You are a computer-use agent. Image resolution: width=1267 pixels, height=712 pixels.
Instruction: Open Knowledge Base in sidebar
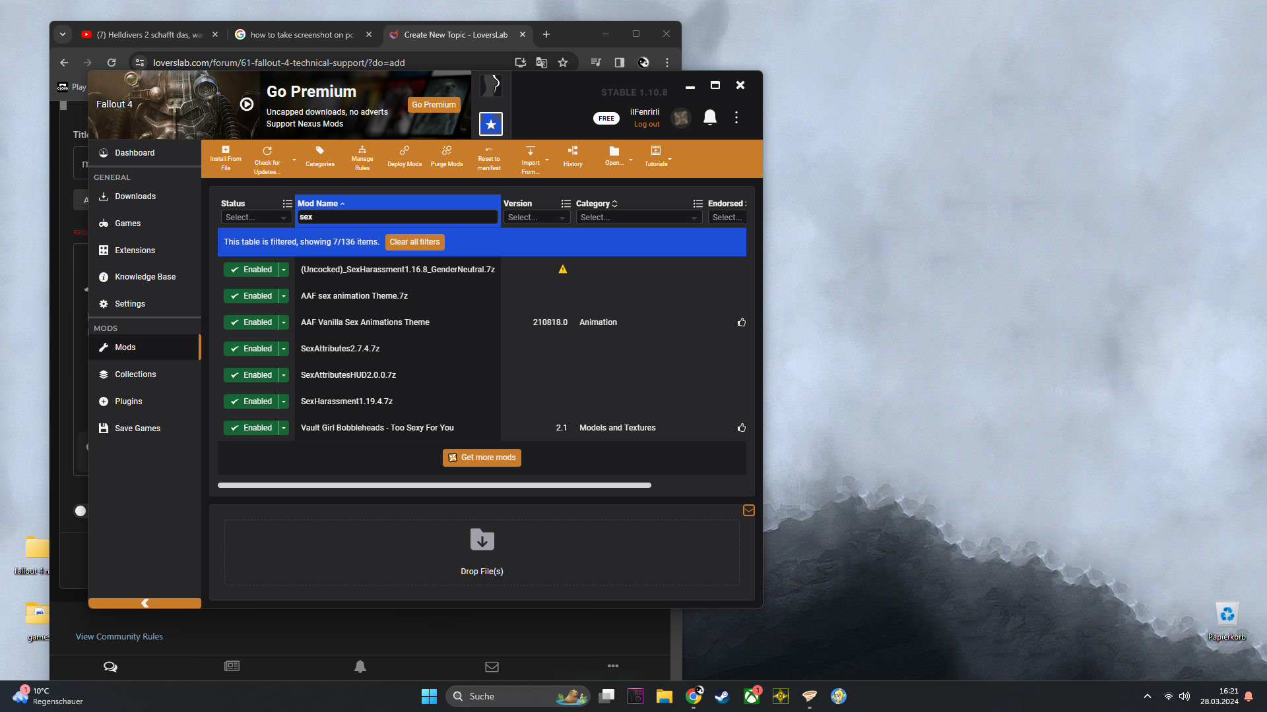click(x=145, y=277)
